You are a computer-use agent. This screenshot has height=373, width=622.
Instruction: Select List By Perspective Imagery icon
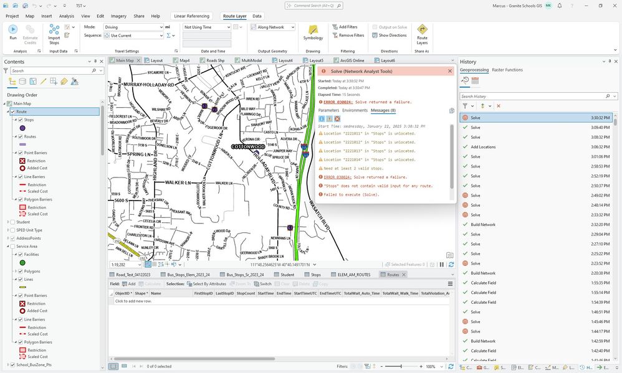pos(74,82)
